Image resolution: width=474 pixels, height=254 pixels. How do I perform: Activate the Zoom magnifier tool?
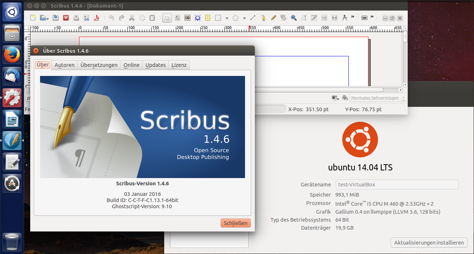(x=293, y=18)
